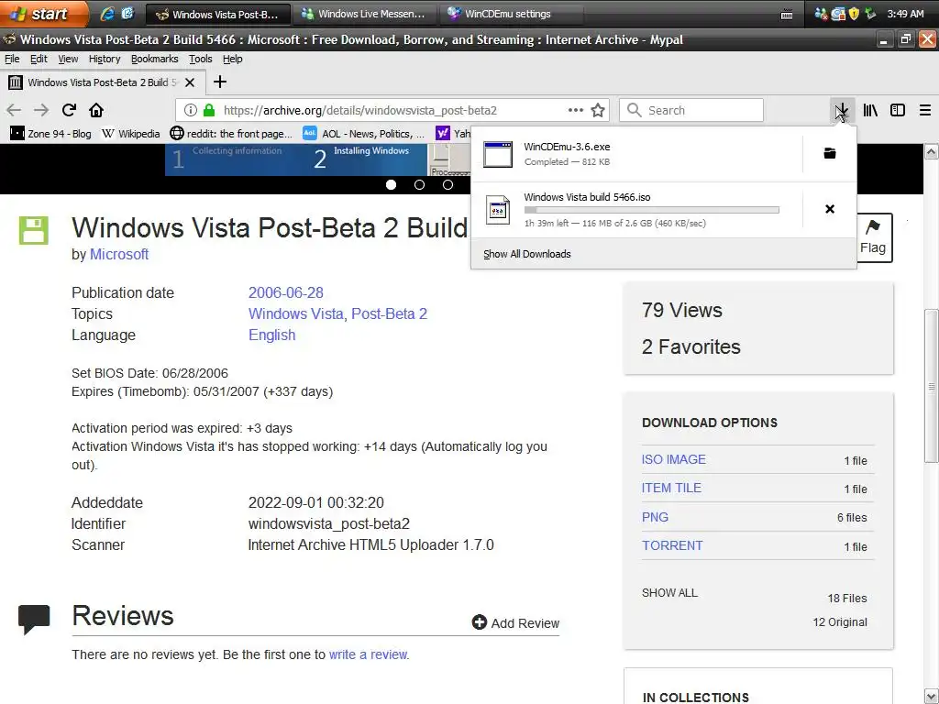Click the Flag item button

coord(873,237)
